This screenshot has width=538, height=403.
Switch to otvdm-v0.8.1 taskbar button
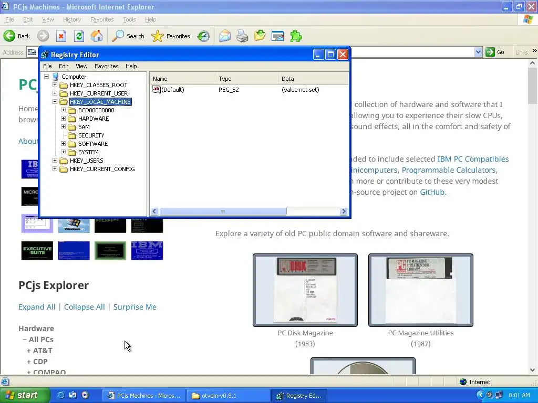229,396
